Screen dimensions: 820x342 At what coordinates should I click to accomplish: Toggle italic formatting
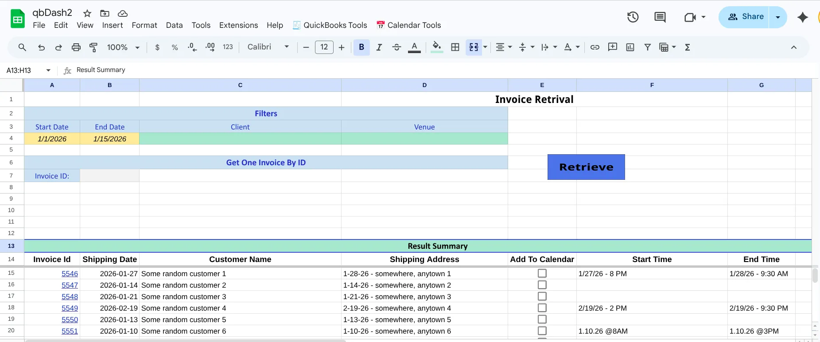click(379, 47)
